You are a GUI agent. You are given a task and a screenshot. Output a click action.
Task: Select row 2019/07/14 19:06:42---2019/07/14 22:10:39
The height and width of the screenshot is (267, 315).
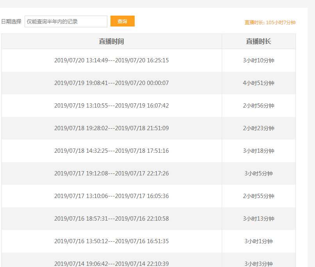click(x=148, y=260)
